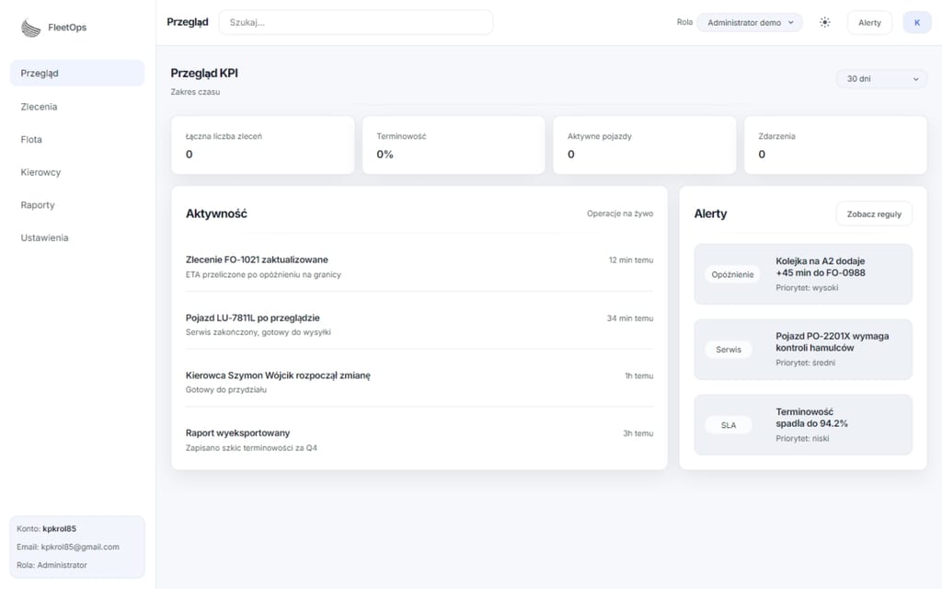Click the 3h temu timestamp

click(638, 433)
